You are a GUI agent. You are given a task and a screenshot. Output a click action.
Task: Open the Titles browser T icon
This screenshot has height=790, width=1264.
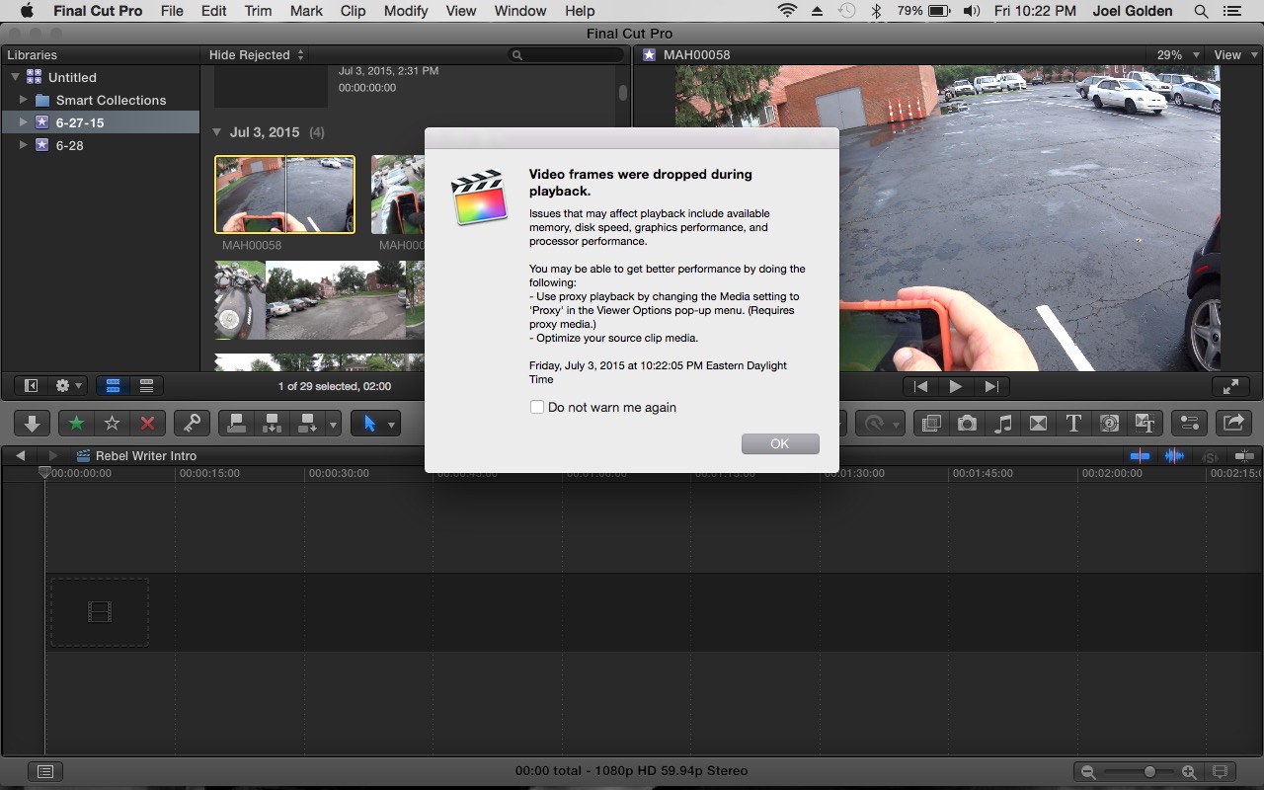(x=1073, y=424)
